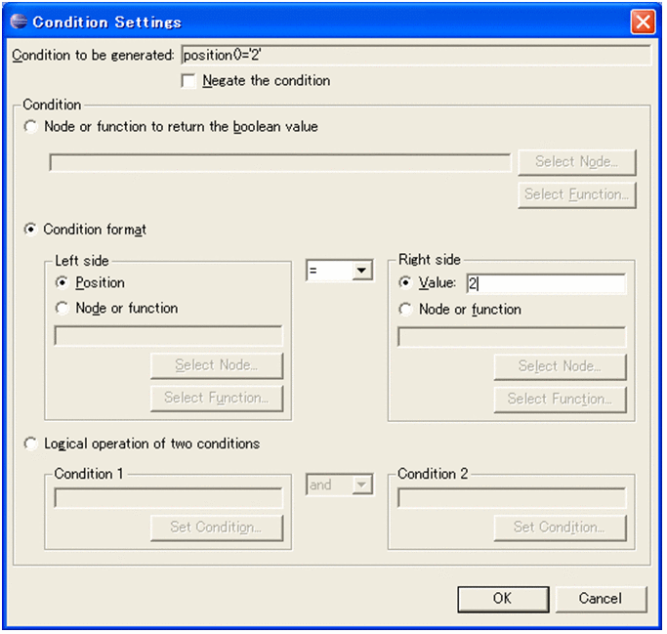Click the right side Value text field
Image resolution: width=667 pixels, height=634 pixels.
point(545,283)
